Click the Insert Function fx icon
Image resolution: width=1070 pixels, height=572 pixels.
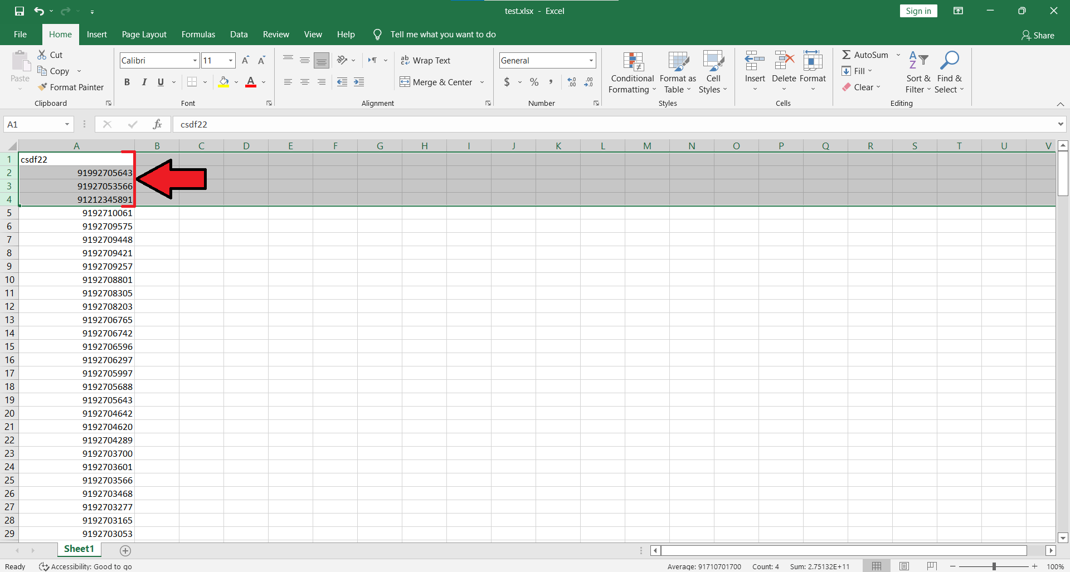click(157, 124)
